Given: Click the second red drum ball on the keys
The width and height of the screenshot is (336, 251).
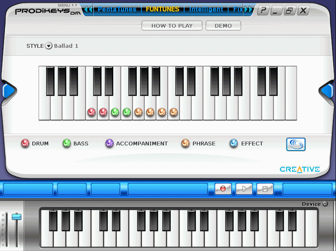Looking at the screenshot, I should (103, 112).
